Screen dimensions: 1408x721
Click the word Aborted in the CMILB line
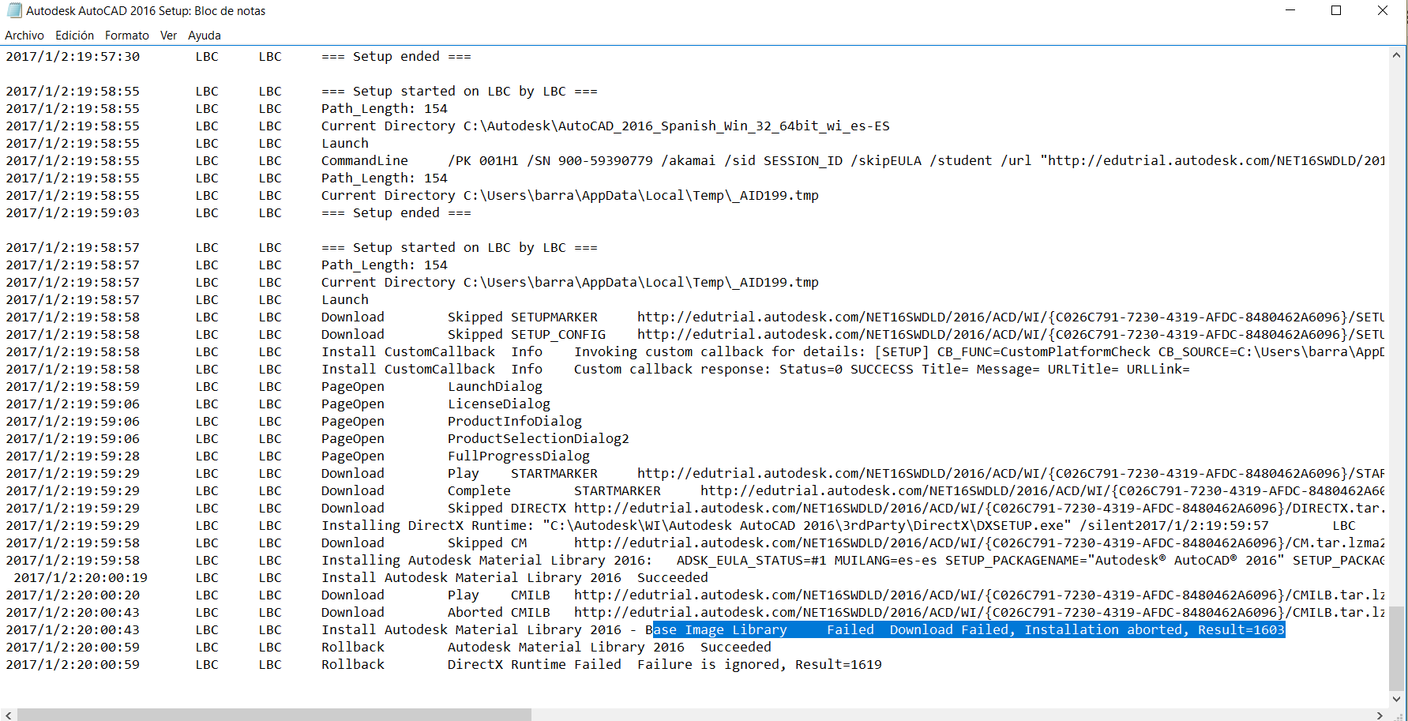point(475,613)
